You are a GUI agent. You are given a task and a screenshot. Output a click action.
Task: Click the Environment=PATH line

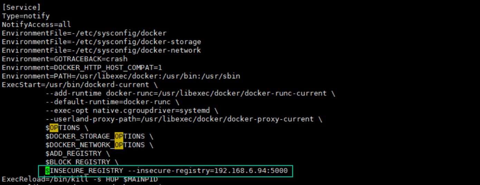coord(121,76)
